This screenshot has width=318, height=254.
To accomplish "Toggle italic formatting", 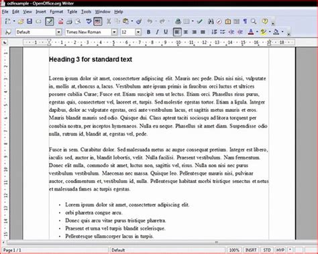I will pos(157,32).
